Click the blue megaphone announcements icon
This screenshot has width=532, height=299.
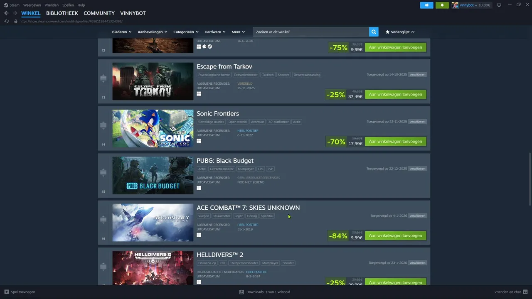click(426, 5)
